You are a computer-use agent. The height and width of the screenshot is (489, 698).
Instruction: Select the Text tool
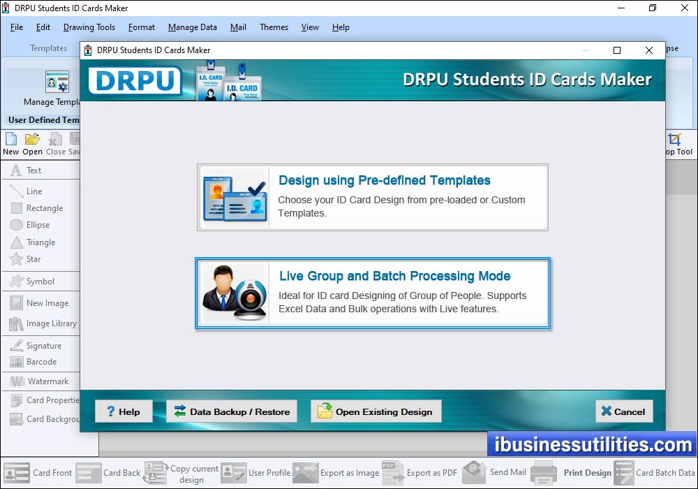(31, 170)
